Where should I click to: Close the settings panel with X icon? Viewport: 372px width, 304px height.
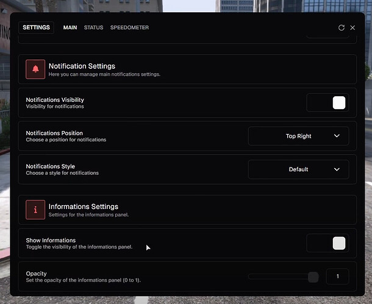(x=352, y=28)
